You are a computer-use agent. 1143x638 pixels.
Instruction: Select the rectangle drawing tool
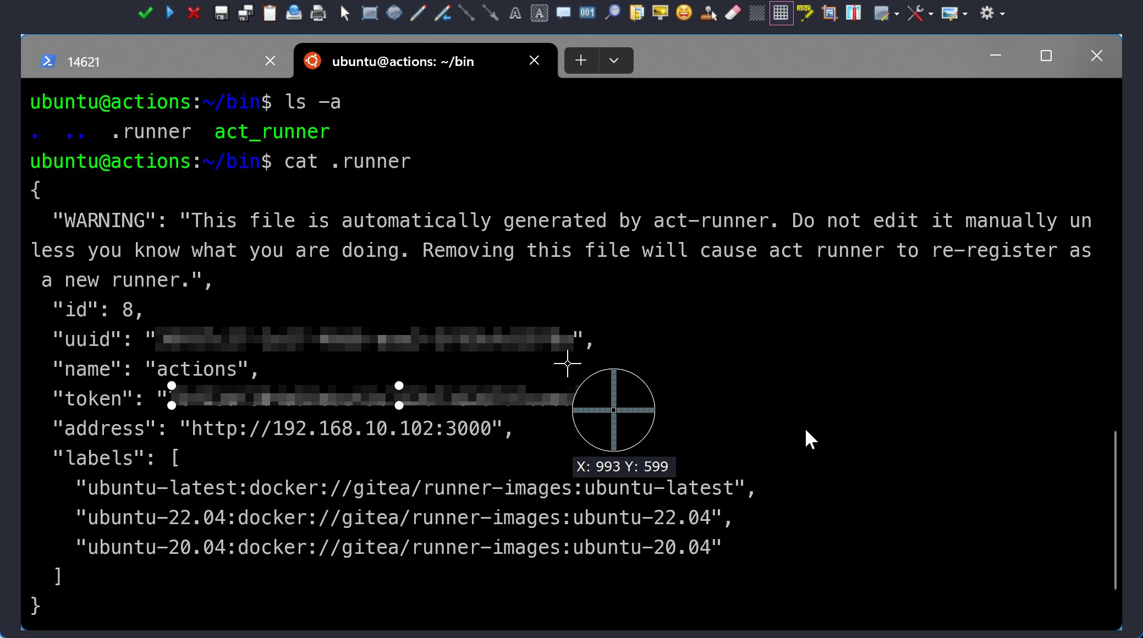coord(370,13)
